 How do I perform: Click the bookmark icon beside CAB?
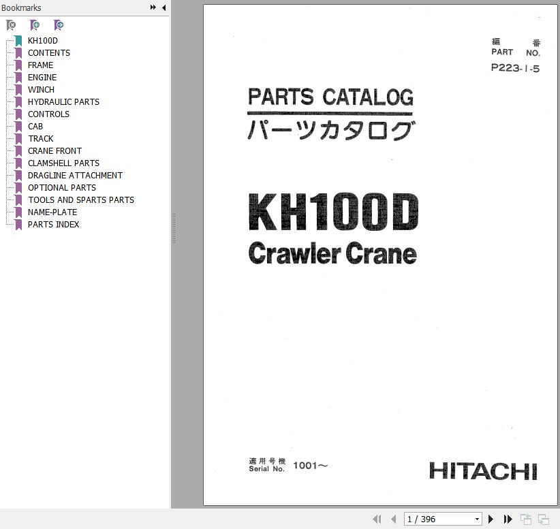point(18,127)
